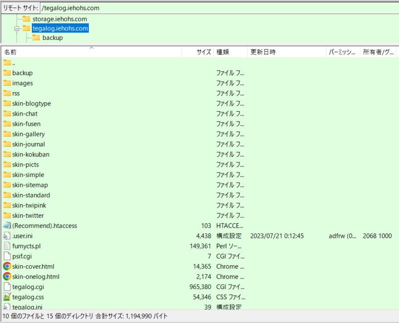Click the type cell Perl ソー... for fumycts.pl
The height and width of the screenshot is (323, 399).
click(229, 246)
